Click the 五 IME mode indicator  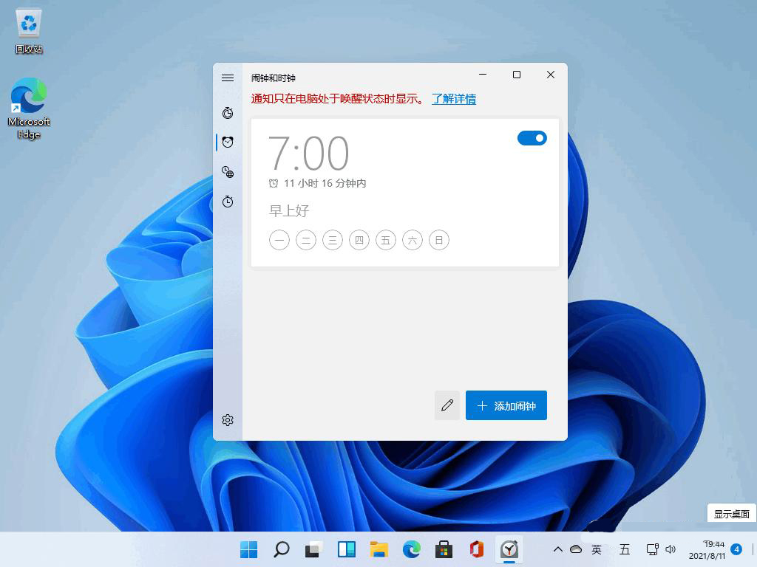point(625,549)
